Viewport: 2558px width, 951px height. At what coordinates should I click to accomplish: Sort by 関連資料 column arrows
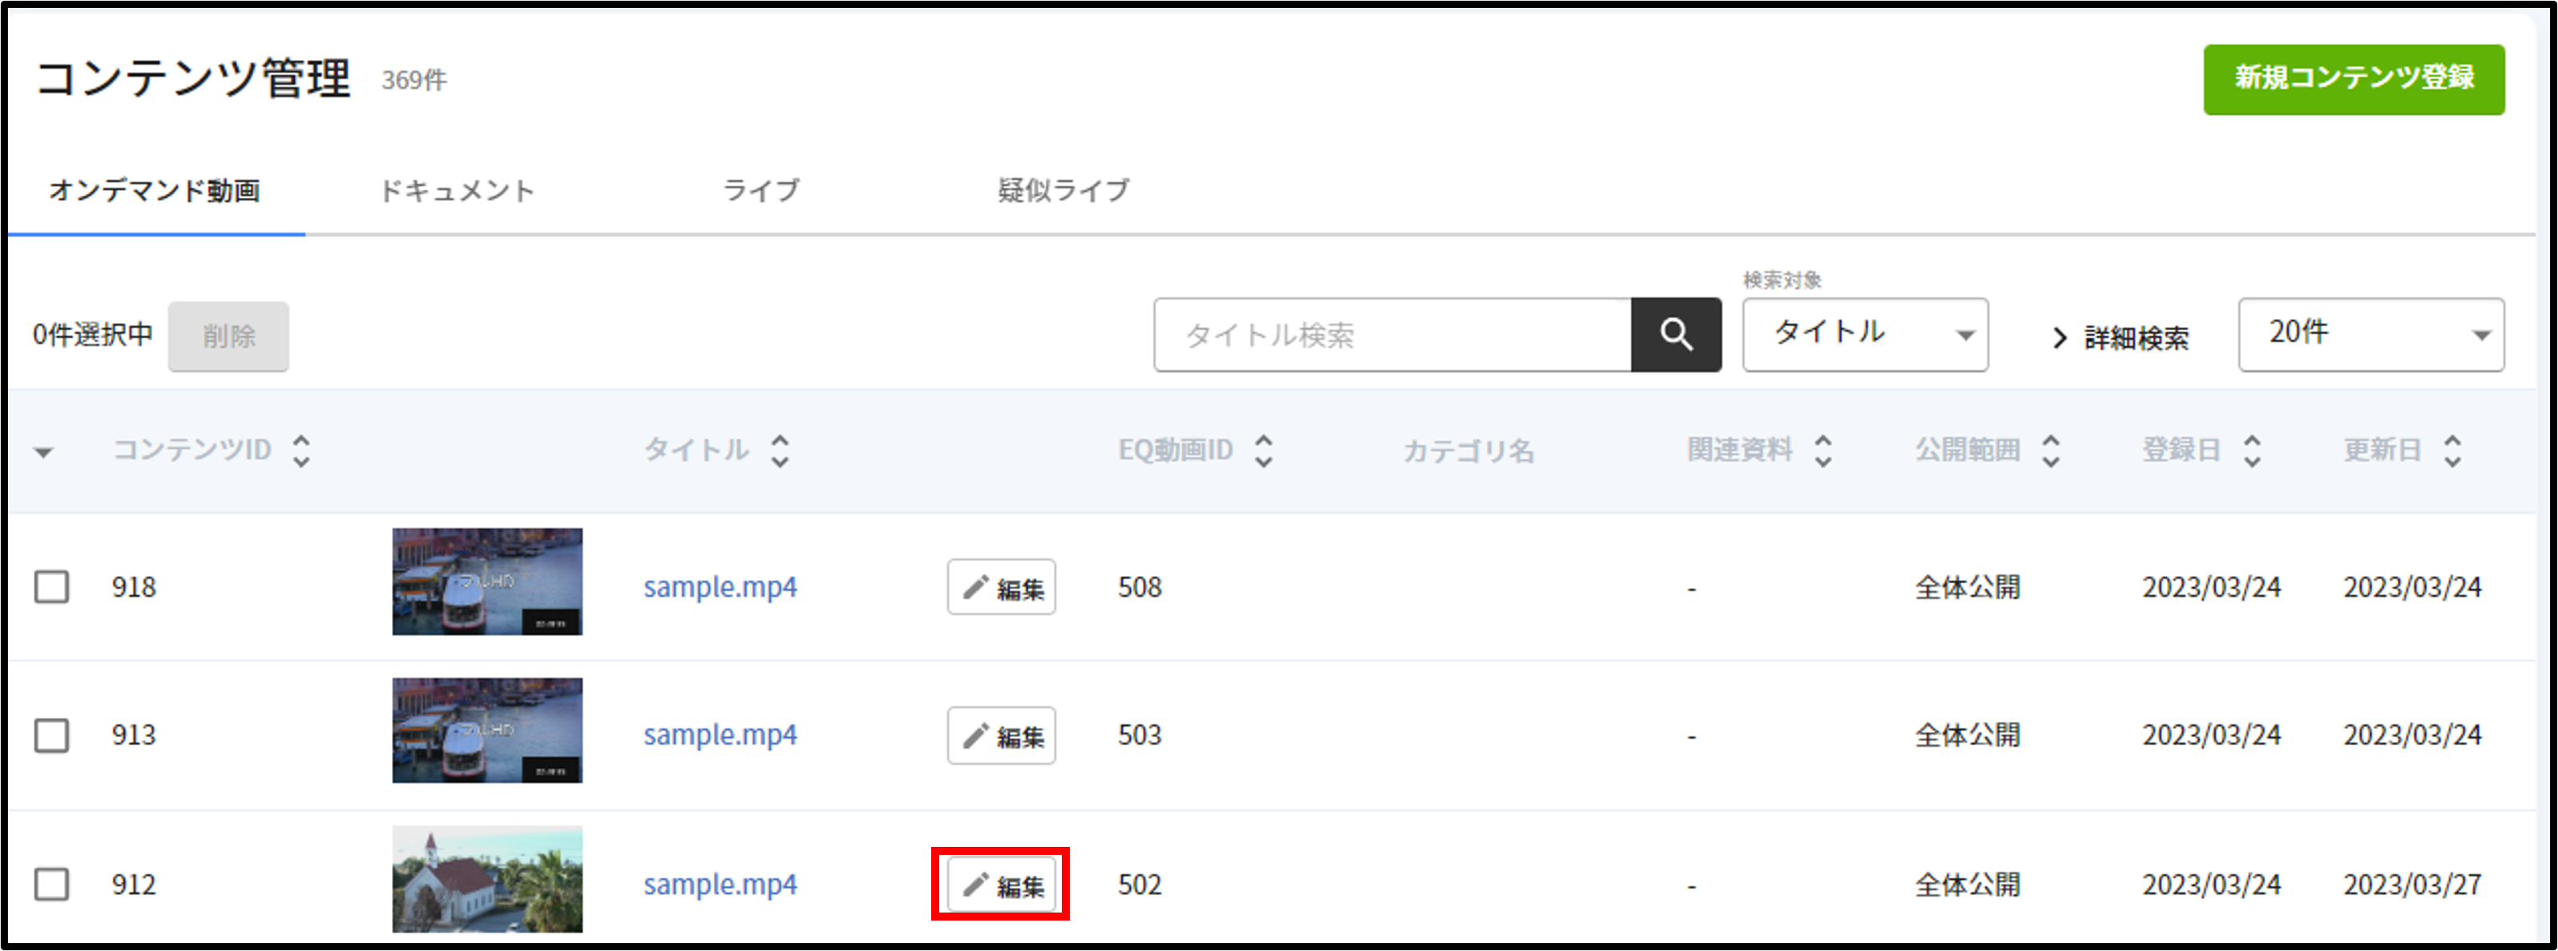[x=1823, y=451]
